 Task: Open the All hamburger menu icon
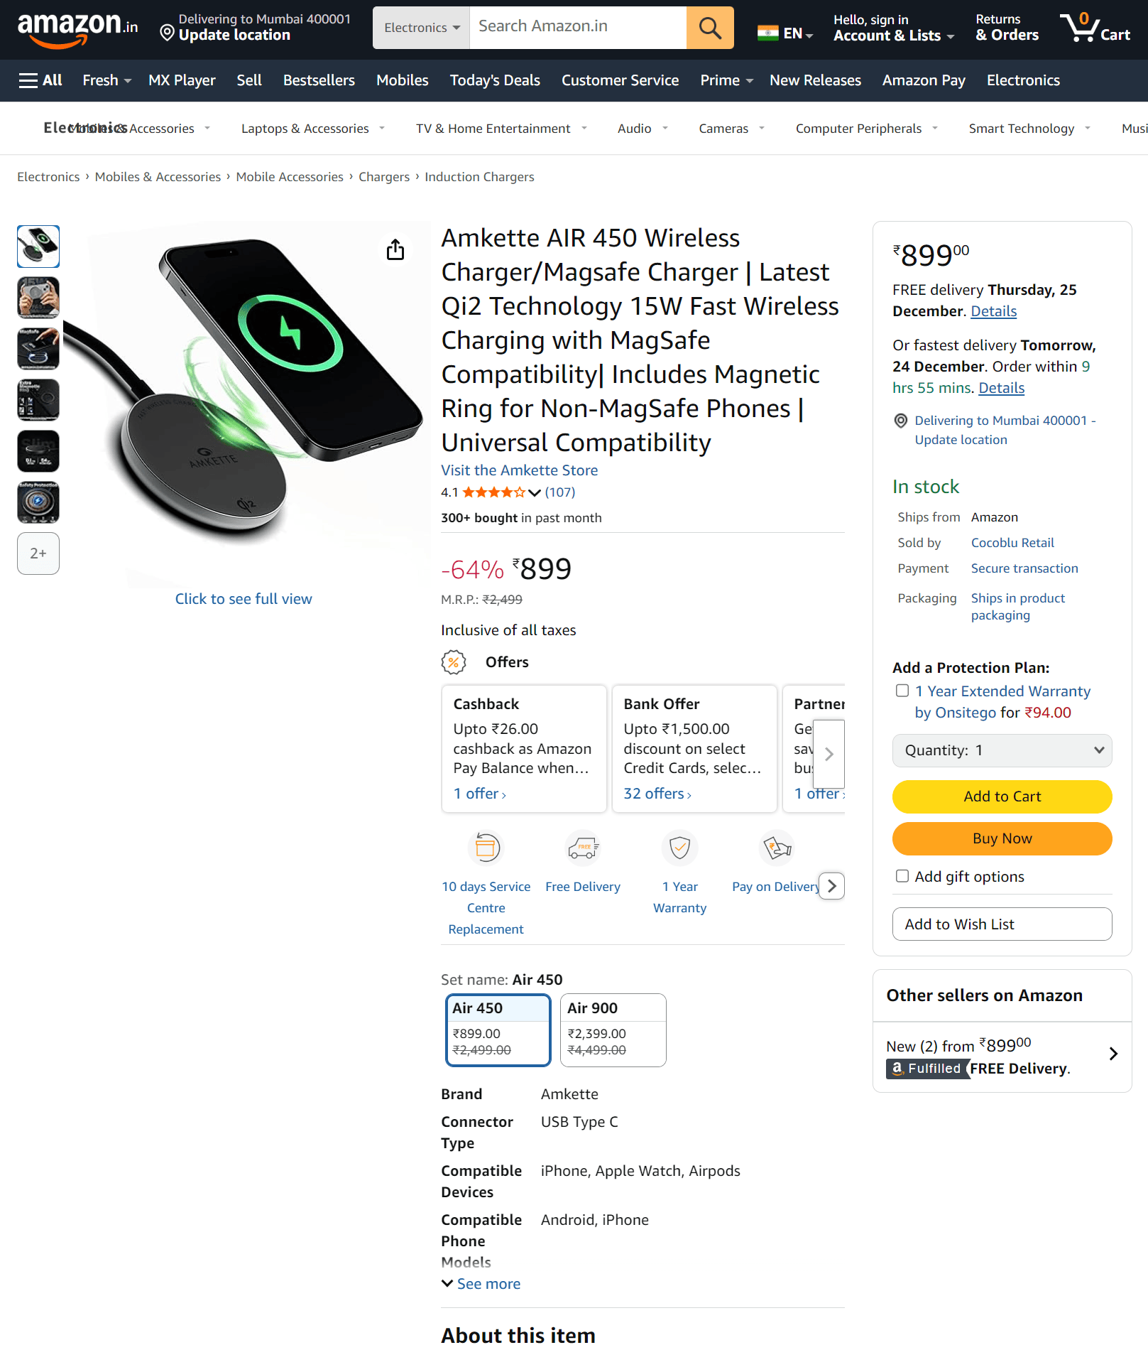[x=28, y=80]
